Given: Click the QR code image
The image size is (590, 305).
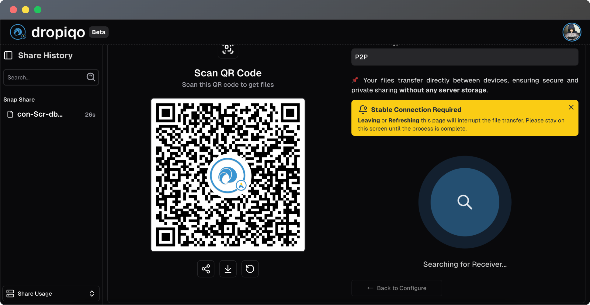Looking at the screenshot, I should tap(228, 175).
